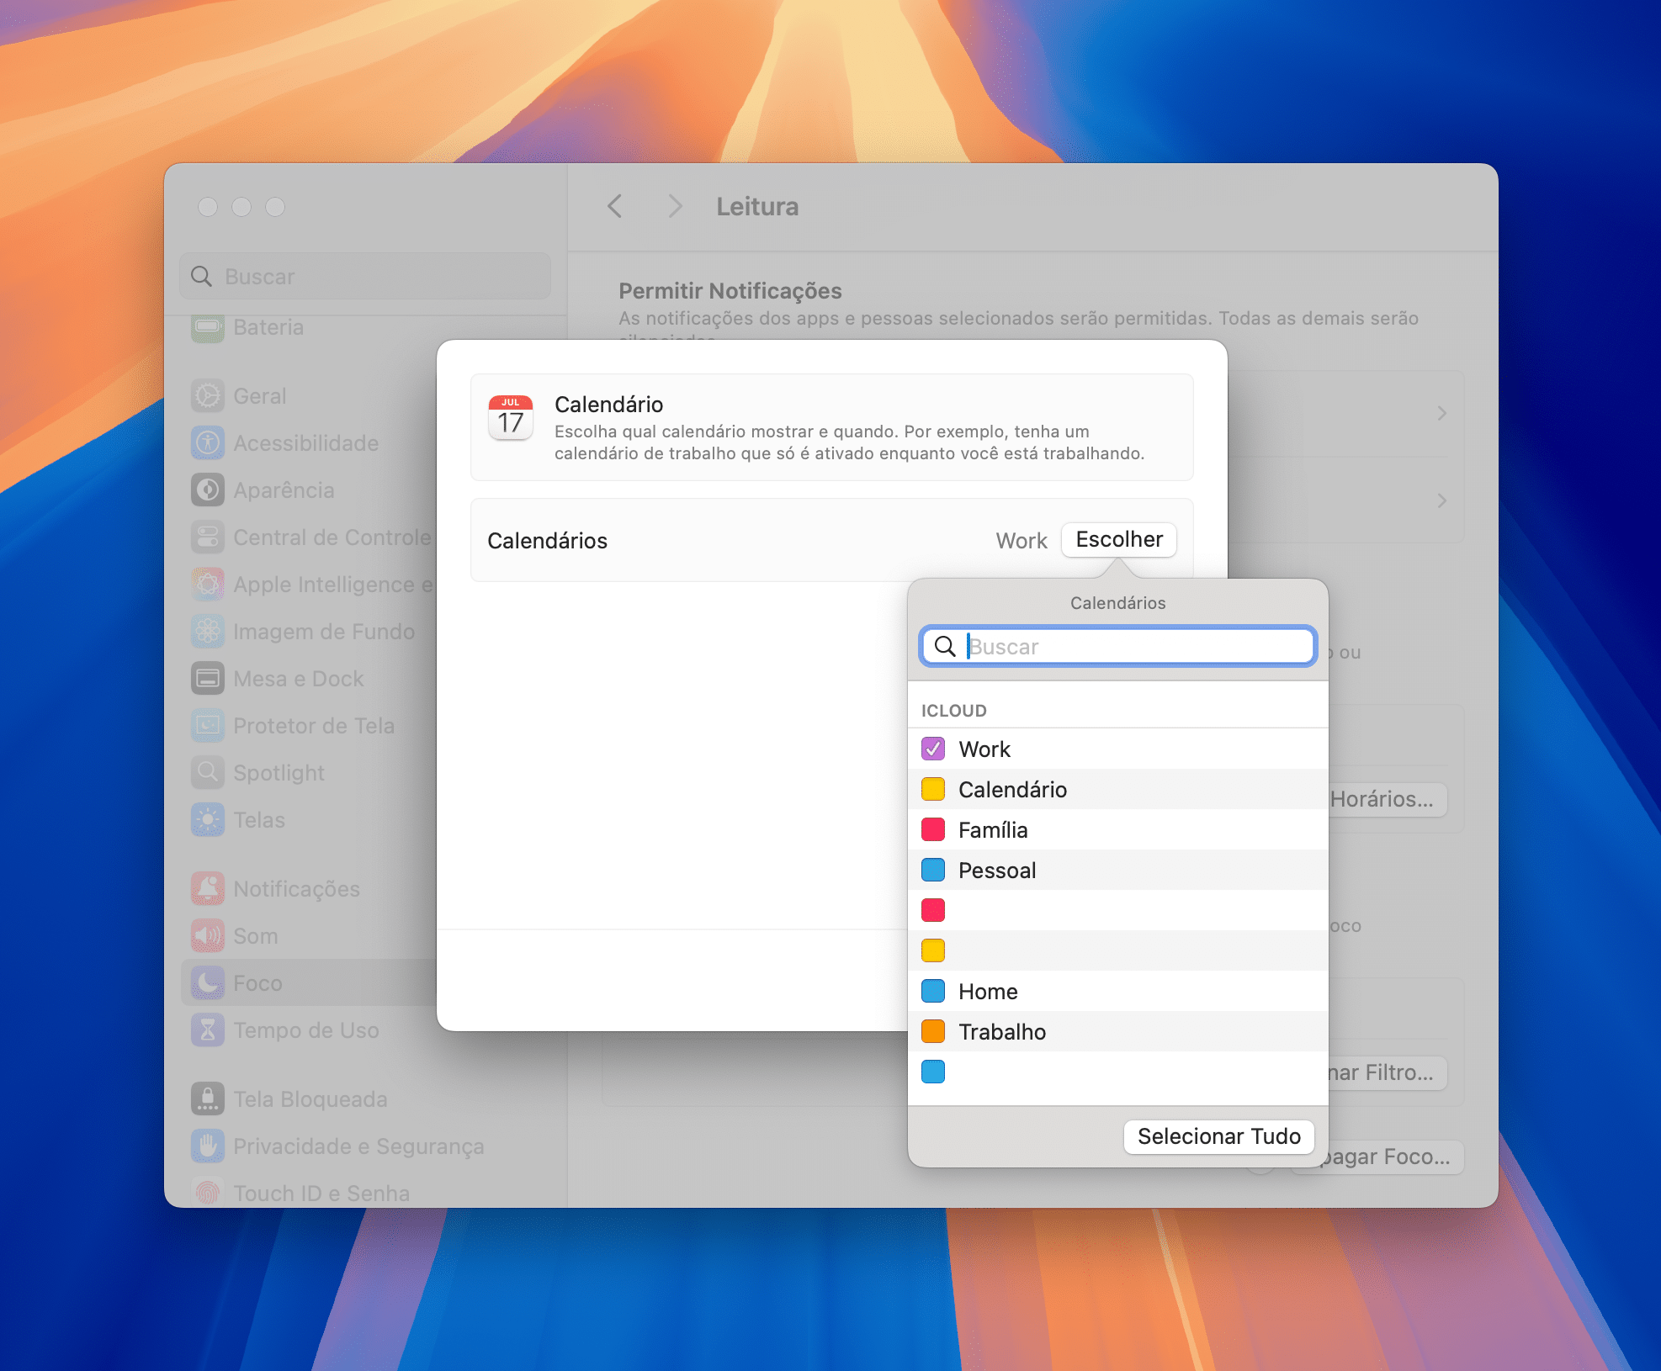Click the partially hidden Horários… button

(x=1388, y=799)
